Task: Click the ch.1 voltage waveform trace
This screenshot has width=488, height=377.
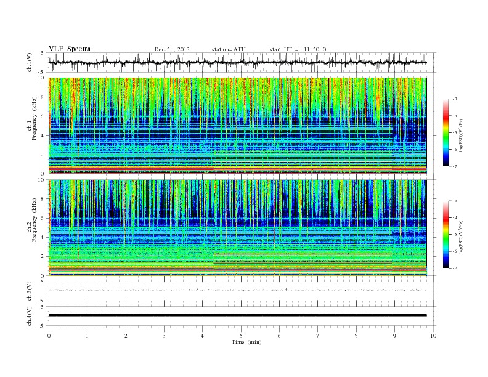Action: (x=237, y=62)
